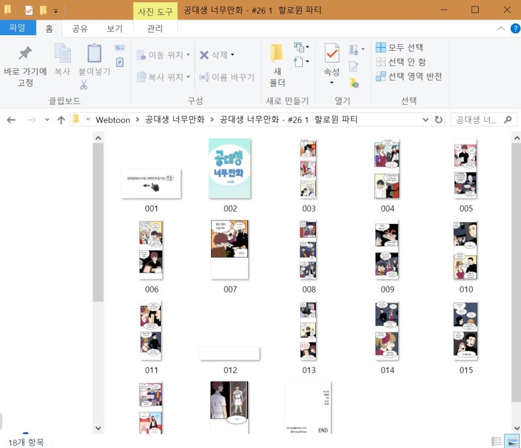The width and height of the screenshot is (521, 448).
Task: Click the 붙여넣기 (Paste) clipboard icon
Action: click(94, 53)
